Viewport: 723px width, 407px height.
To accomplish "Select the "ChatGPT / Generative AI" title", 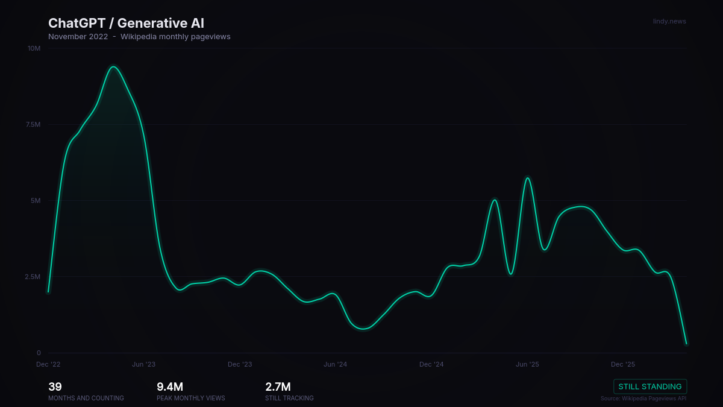I will pyautogui.click(x=126, y=24).
